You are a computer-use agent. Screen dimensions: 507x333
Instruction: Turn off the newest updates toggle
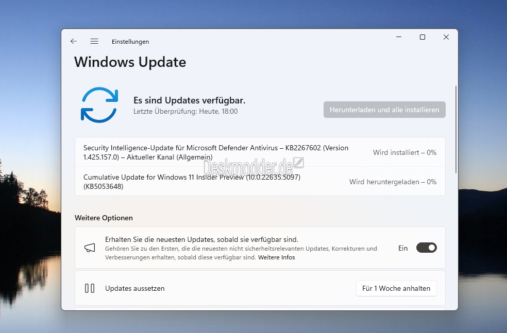click(x=426, y=248)
